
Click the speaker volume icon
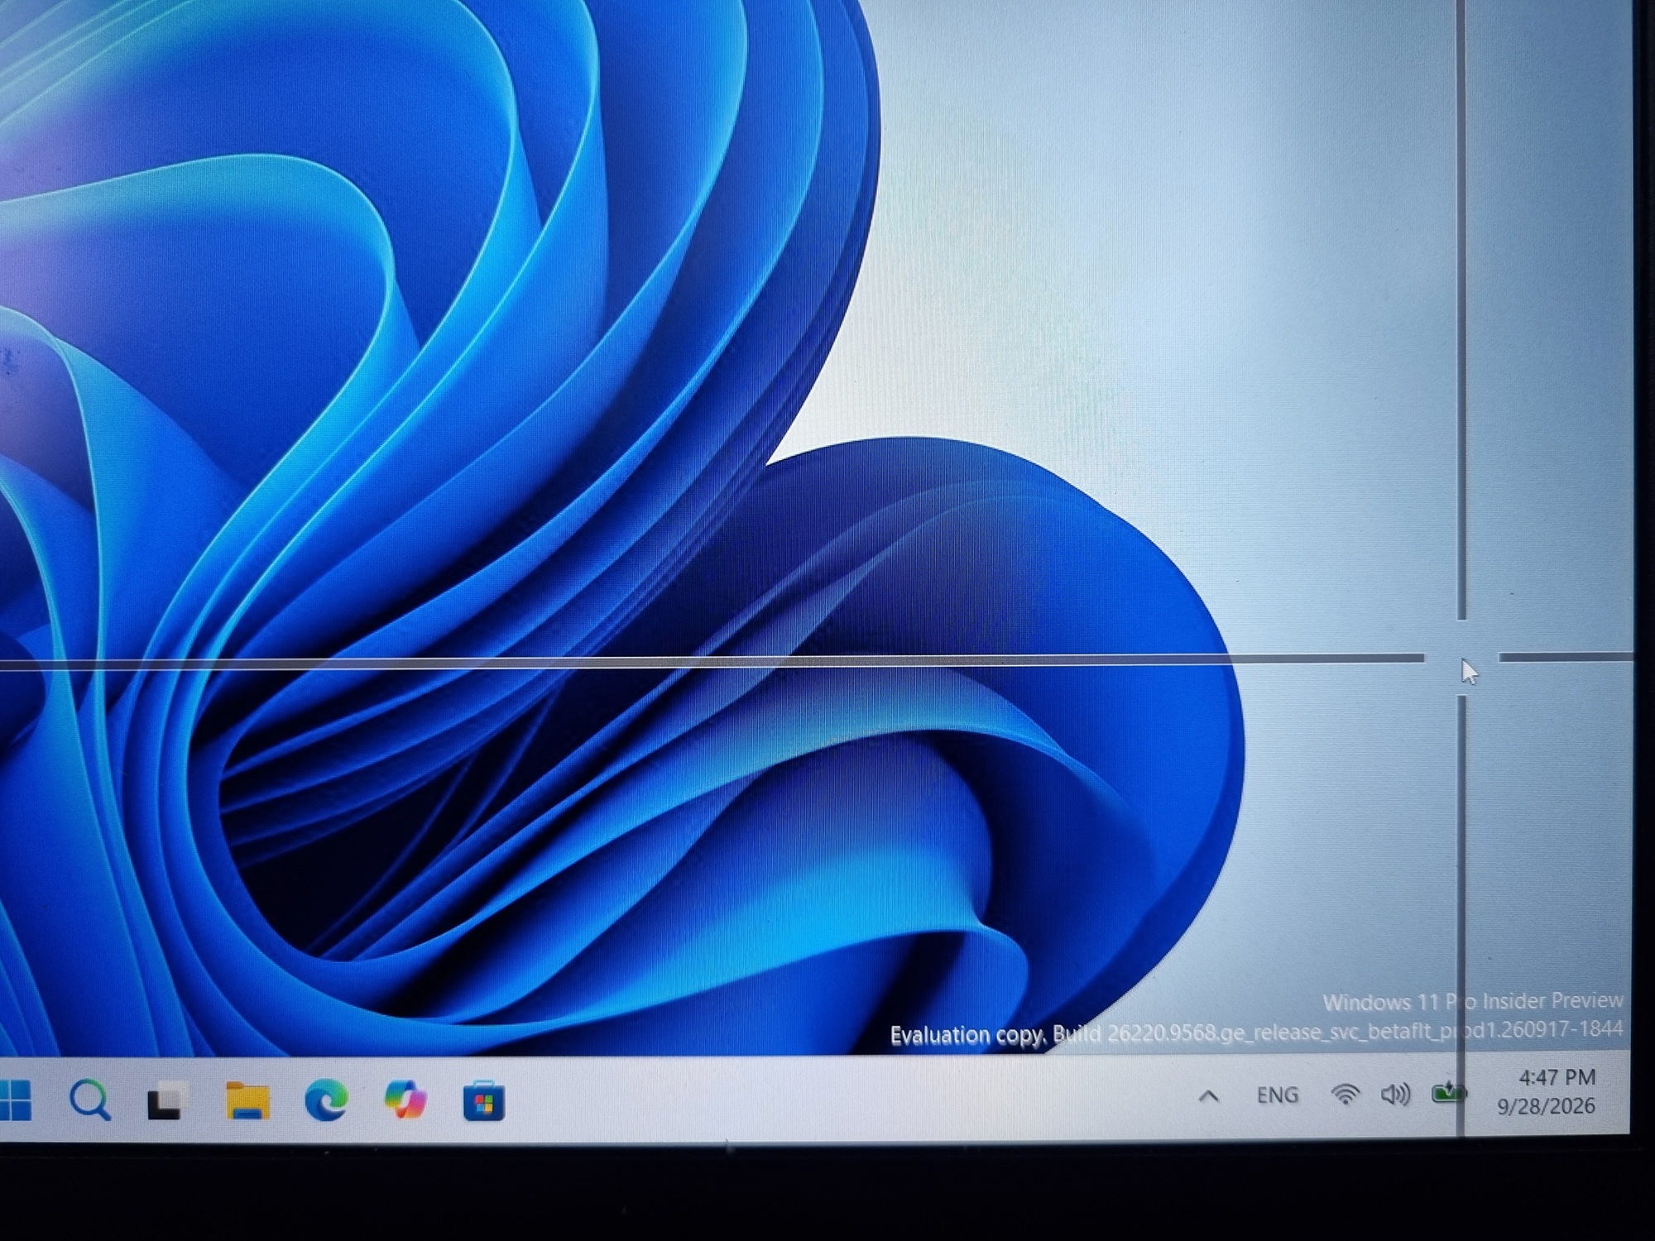click(x=1395, y=1095)
